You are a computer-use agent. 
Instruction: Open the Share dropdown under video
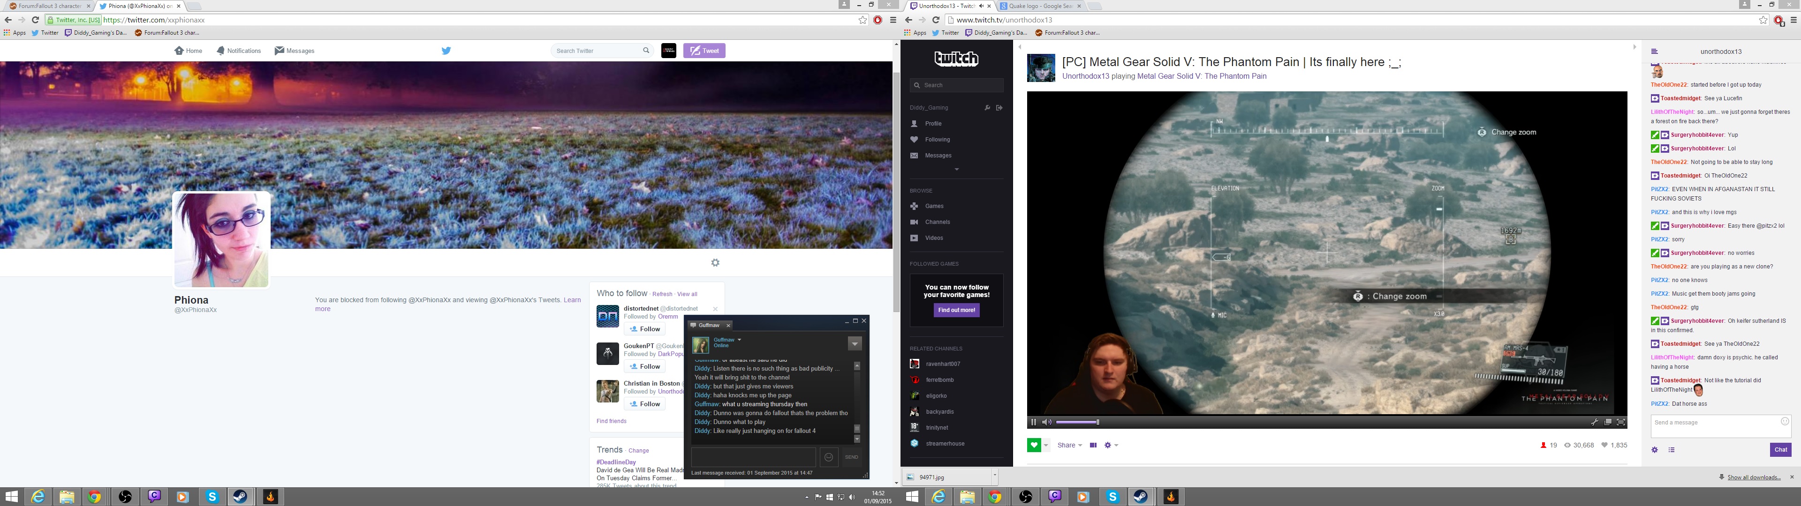click(1070, 445)
